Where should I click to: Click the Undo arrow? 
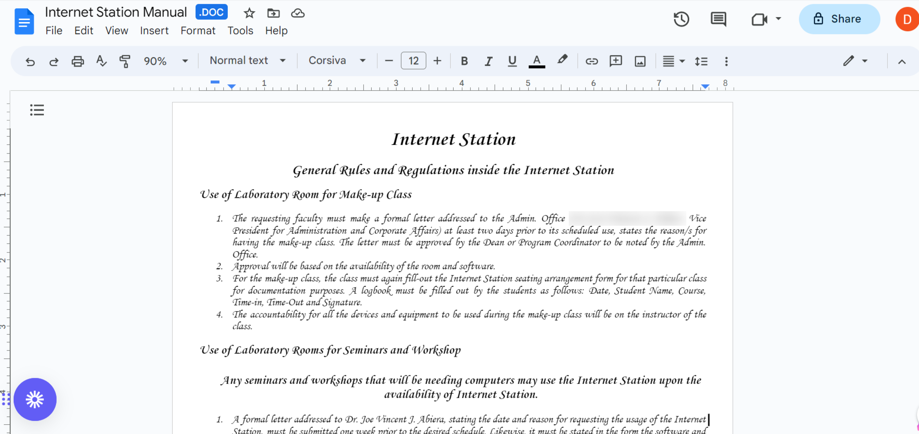click(x=30, y=61)
